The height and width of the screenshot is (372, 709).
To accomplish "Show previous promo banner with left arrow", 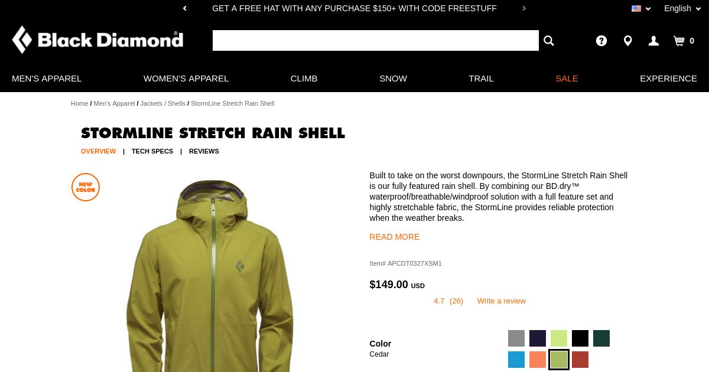I will 185,8.
